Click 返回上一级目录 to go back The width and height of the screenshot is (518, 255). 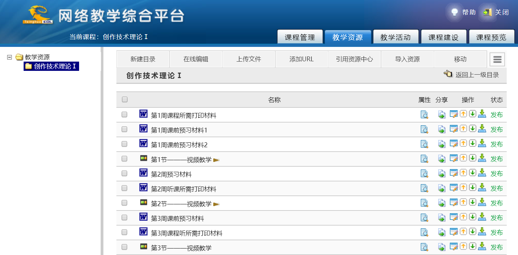pos(477,75)
